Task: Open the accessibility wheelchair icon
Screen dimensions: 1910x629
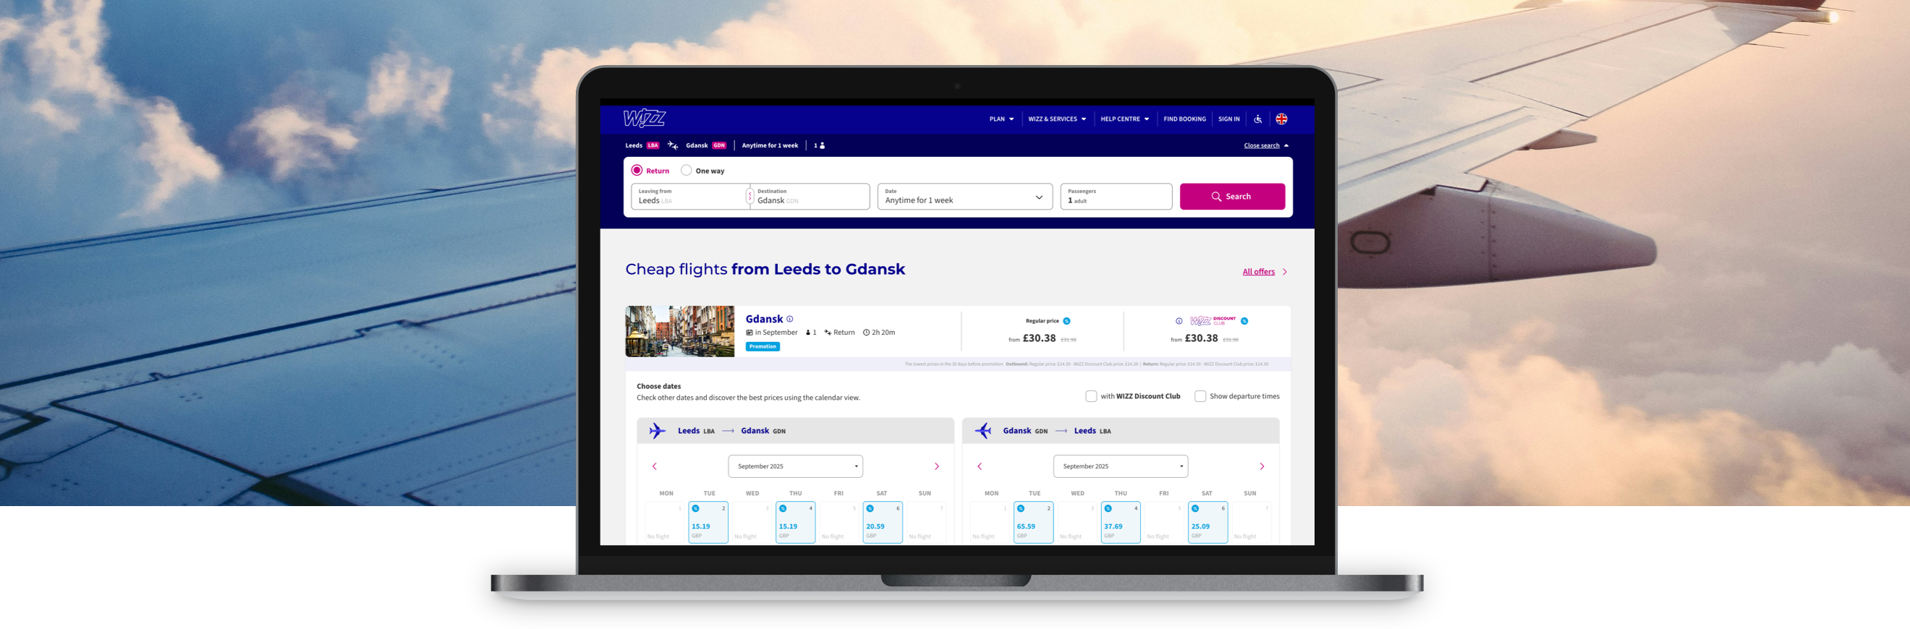Action: pos(1257,119)
